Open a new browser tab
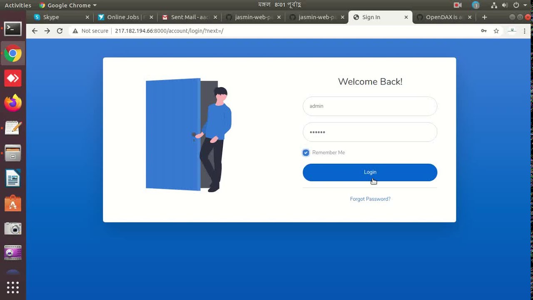Screen dimensions: 533x300 [484, 17]
